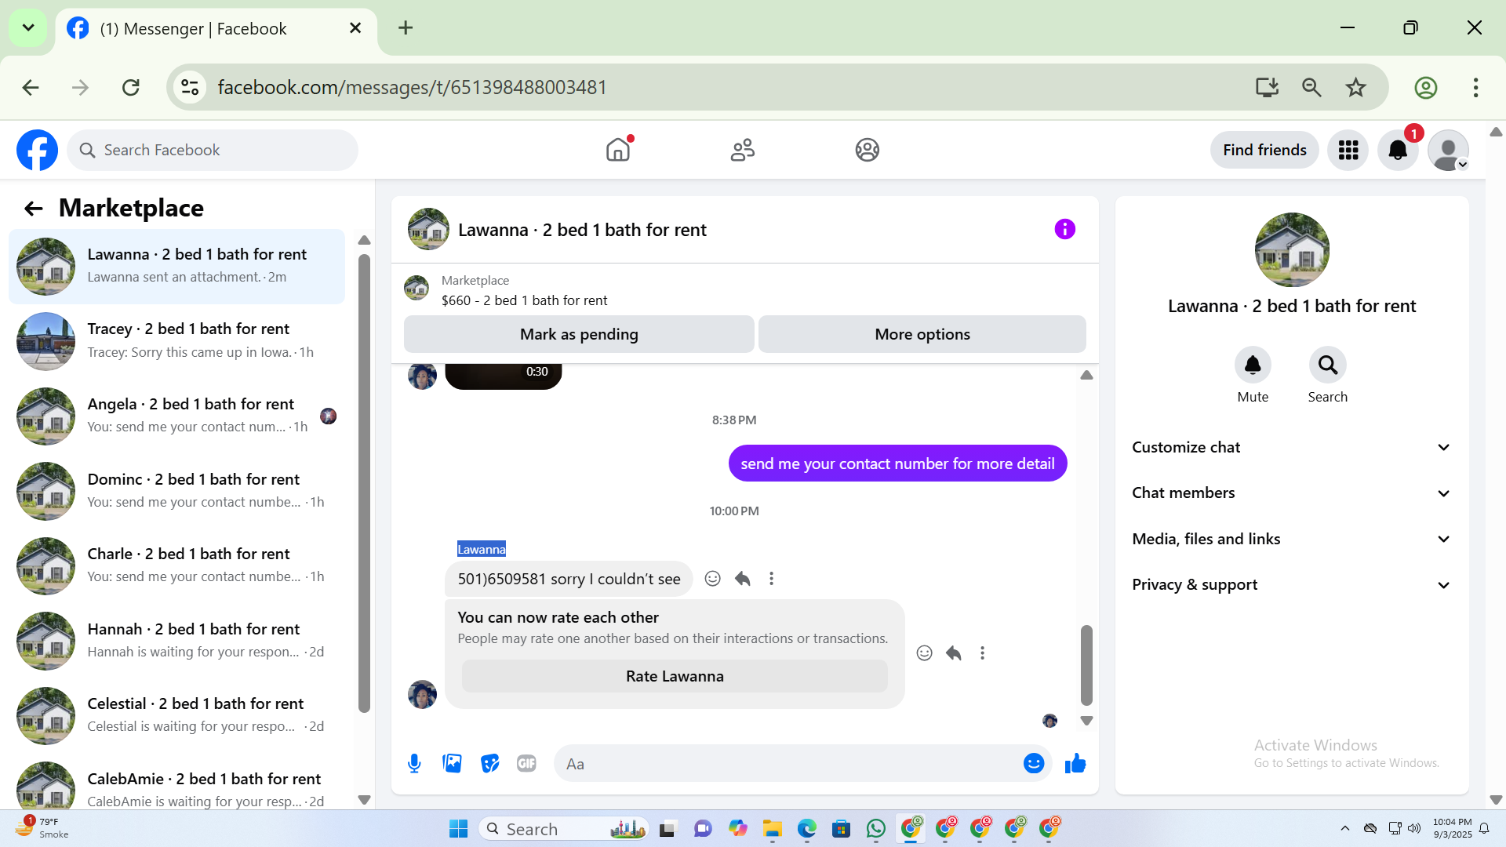Go to the Home feed icon
This screenshot has width=1506, height=847.
(x=618, y=150)
